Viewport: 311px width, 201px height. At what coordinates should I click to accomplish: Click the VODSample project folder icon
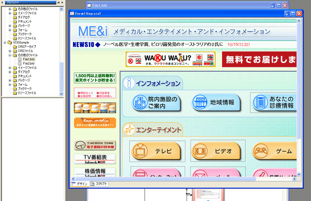tap(10, 42)
